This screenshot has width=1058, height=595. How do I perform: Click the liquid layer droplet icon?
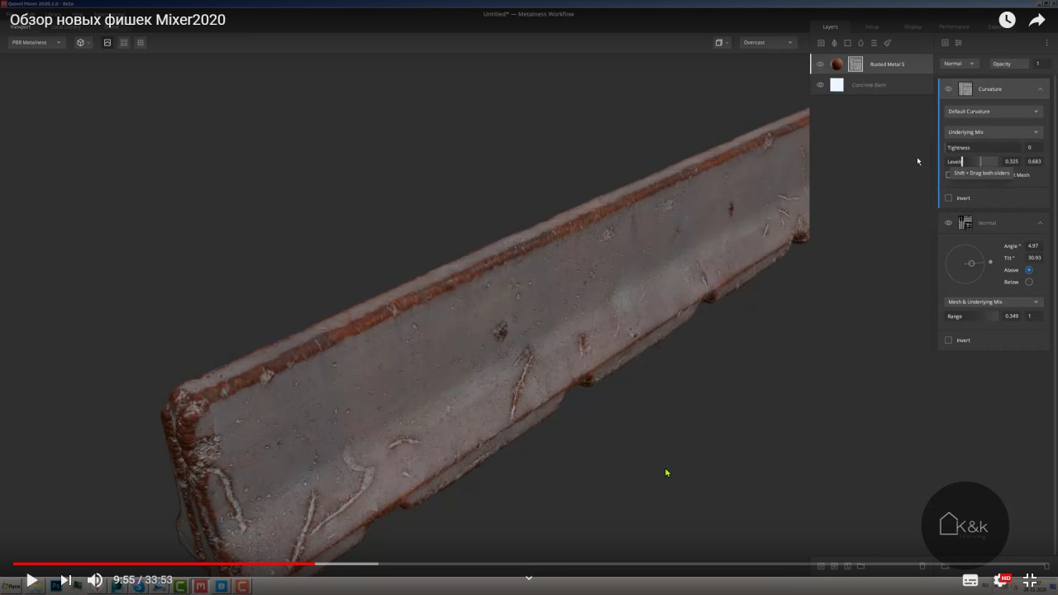tap(860, 43)
